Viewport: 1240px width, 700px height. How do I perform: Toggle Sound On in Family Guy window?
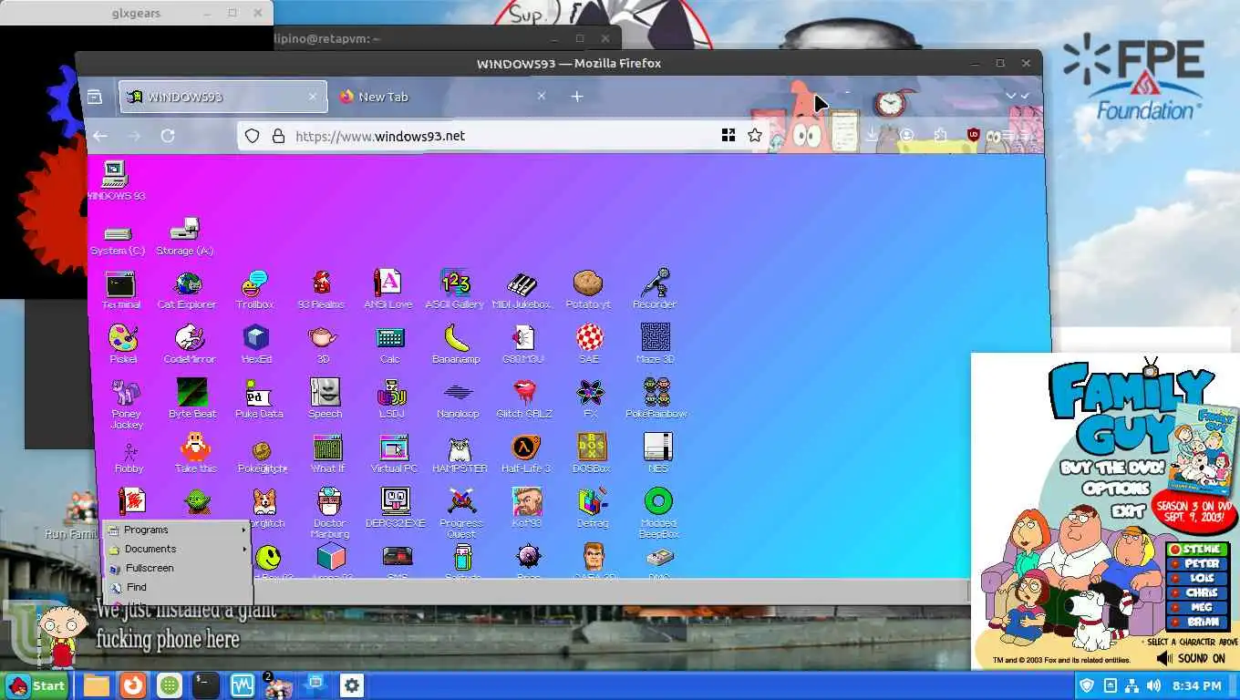tap(1192, 658)
